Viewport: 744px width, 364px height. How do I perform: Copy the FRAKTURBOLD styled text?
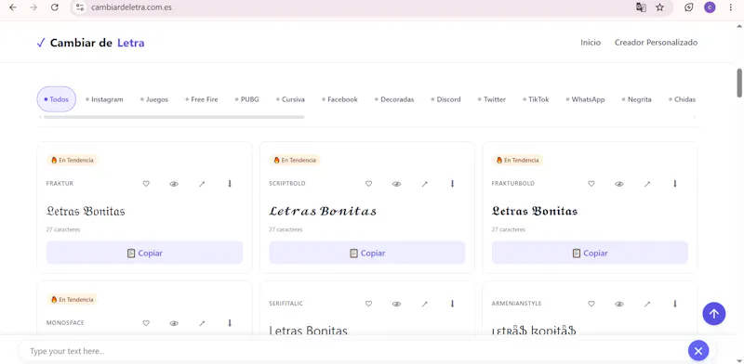[x=590, y=253]
